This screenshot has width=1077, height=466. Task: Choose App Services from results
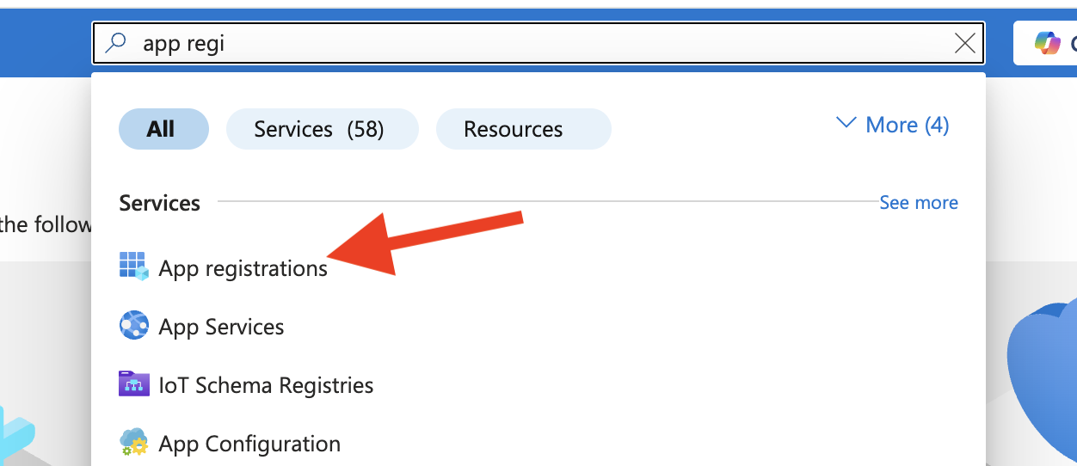pos(221,327)
